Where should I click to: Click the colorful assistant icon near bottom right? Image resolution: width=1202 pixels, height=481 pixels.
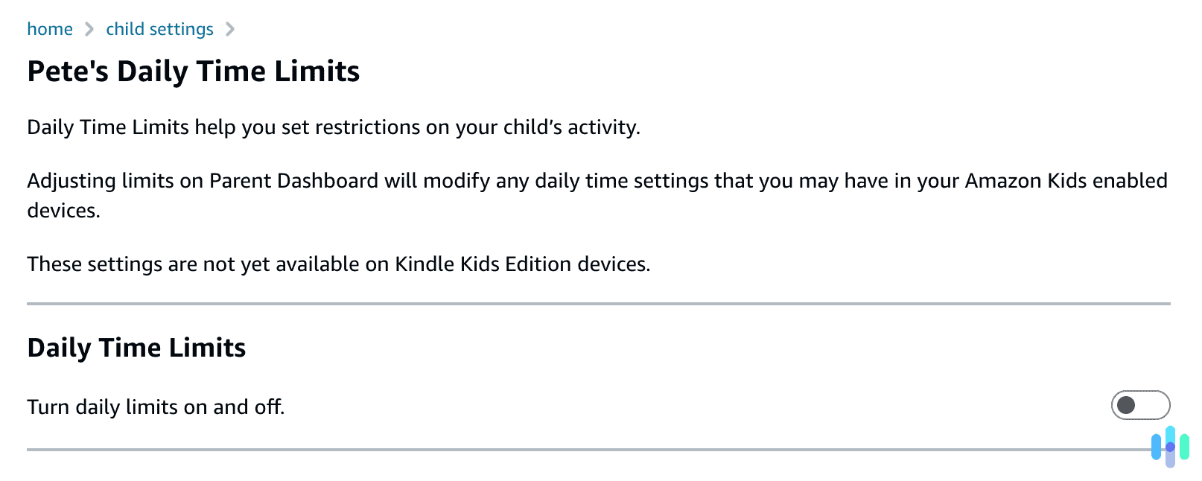pyautogui.click(x=1170, y=446)
